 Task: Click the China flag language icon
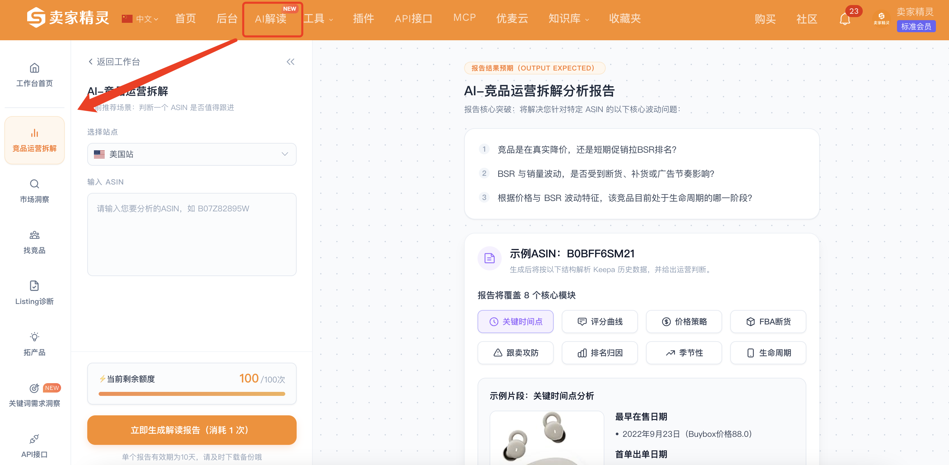pyautogui.click(x=127, y=18)
